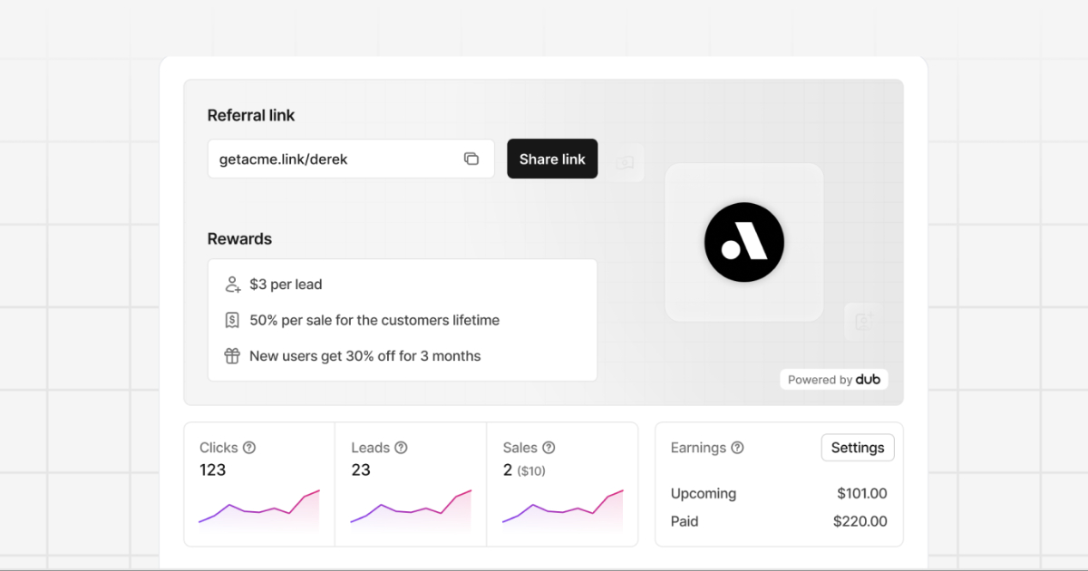Click the help icon next to Sales
Viewport: 1088px width, 571px height.
(x=549, y=448)
